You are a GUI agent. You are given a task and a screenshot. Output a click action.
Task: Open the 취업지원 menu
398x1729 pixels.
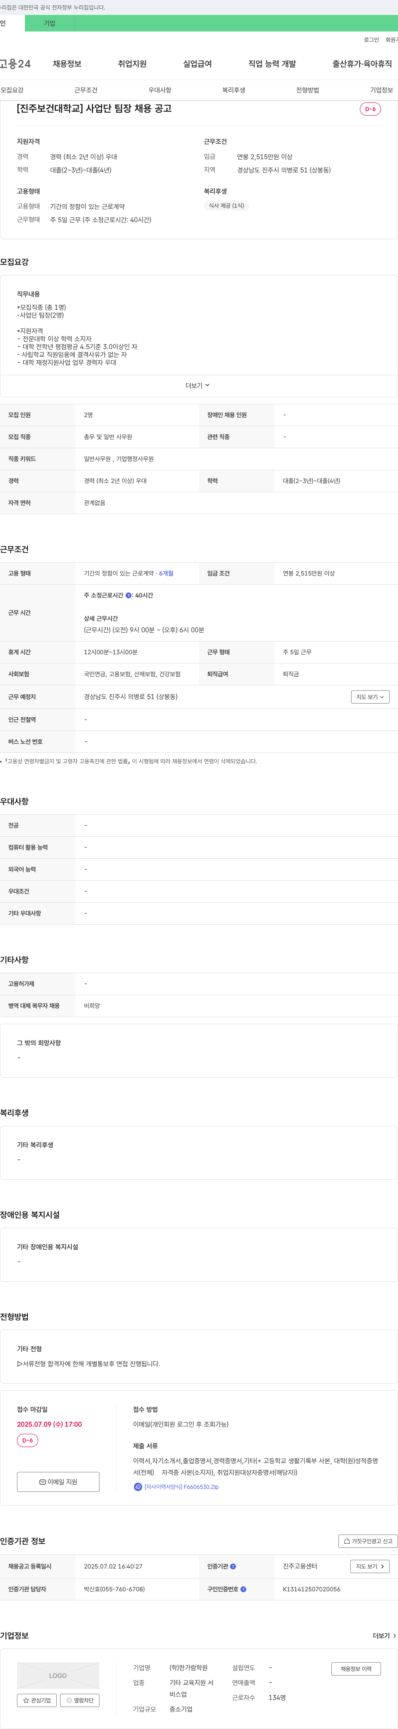(x=132, y=64)
